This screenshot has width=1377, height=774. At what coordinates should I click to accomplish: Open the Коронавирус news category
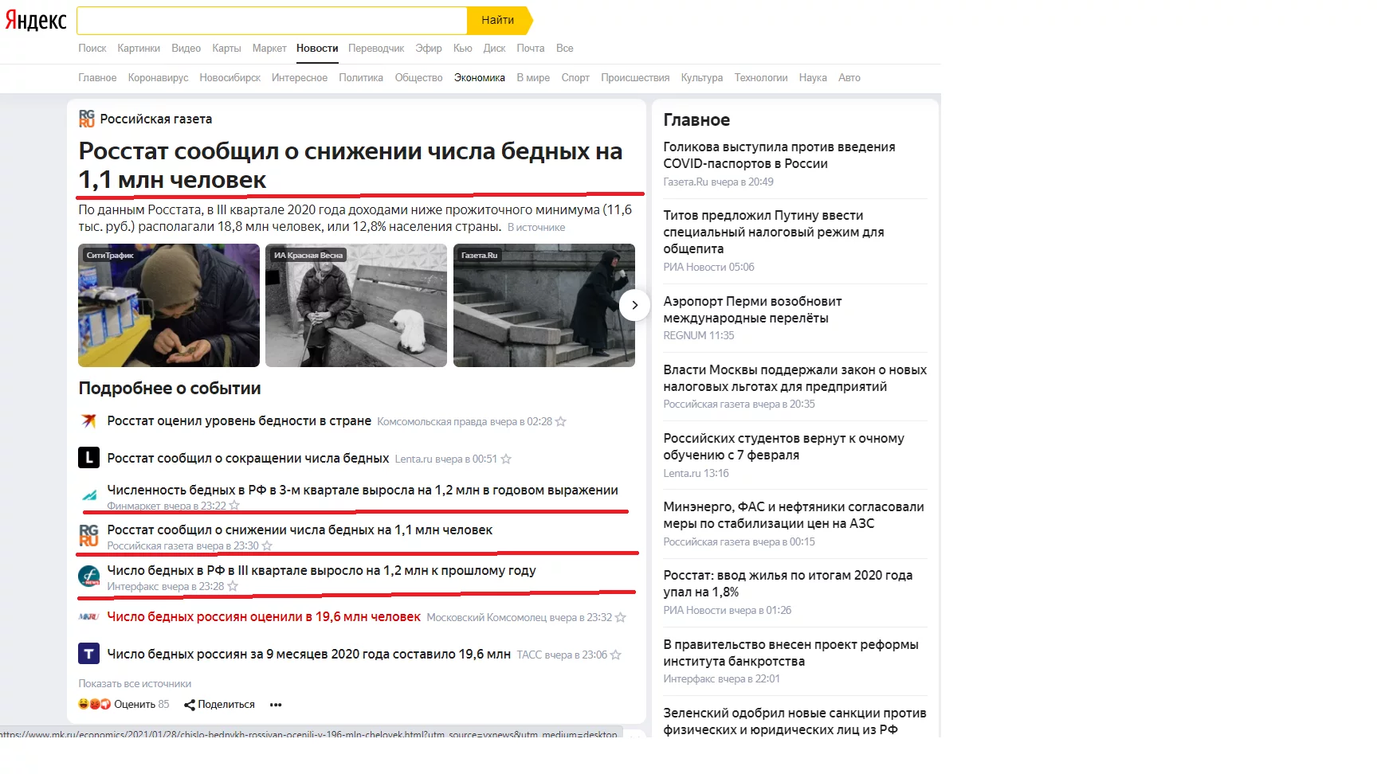coord(158,77)
